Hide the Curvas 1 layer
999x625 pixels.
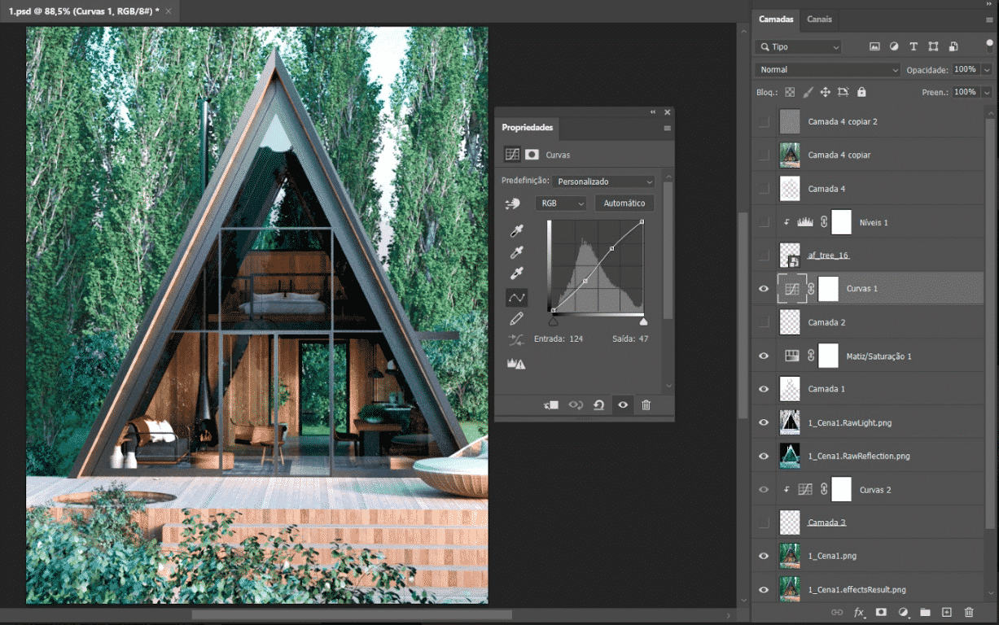[x=764, y=289]
